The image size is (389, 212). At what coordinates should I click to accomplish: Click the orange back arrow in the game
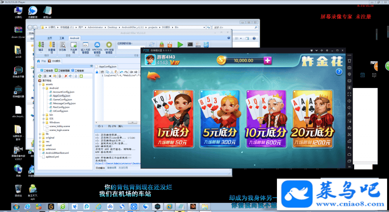pos(153,76)
